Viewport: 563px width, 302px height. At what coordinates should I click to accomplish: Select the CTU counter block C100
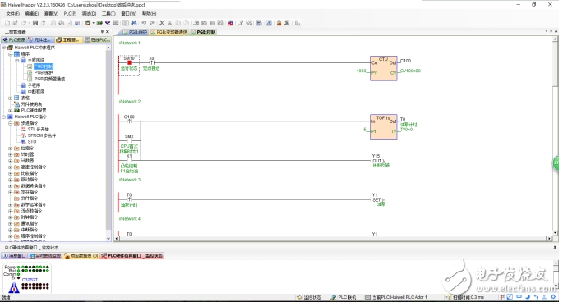point(384,68)
